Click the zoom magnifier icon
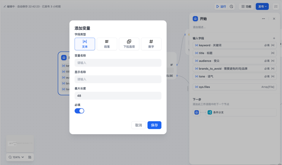The height and width of the screenshot is (165, 282). pyautogui.click(x=10, y=157)
